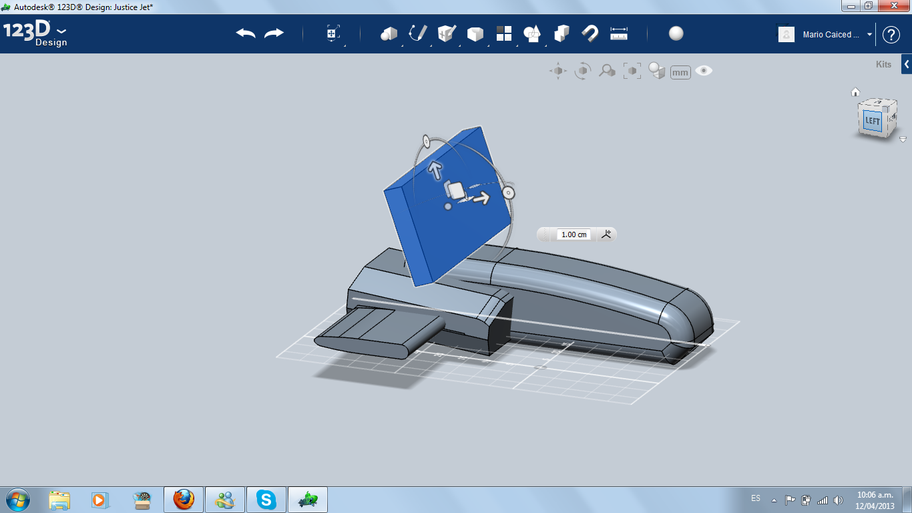Screen dimensions: 912x513
Task: Activate the Snap magnet tool
Action: click(590, 33)
